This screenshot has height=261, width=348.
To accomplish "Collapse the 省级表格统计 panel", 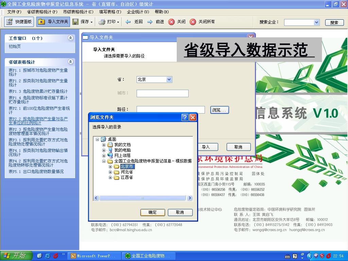I will pos(71,62).
